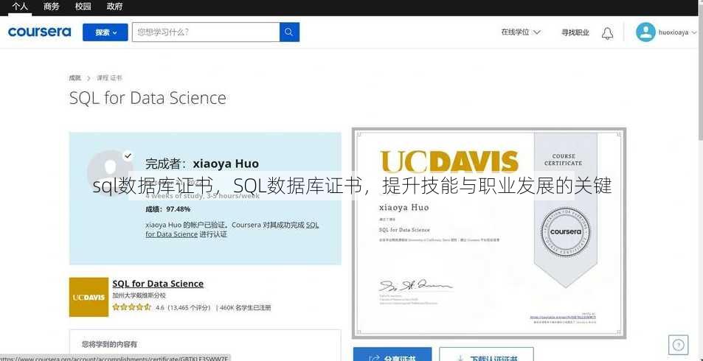
Task: Click the huoxioaya profile avatar
Action: tap(645, 32)
